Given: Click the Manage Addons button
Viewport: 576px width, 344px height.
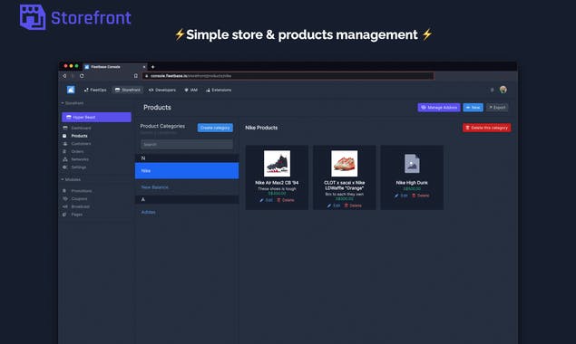Looking at the screenshot, I should point(439,108).
